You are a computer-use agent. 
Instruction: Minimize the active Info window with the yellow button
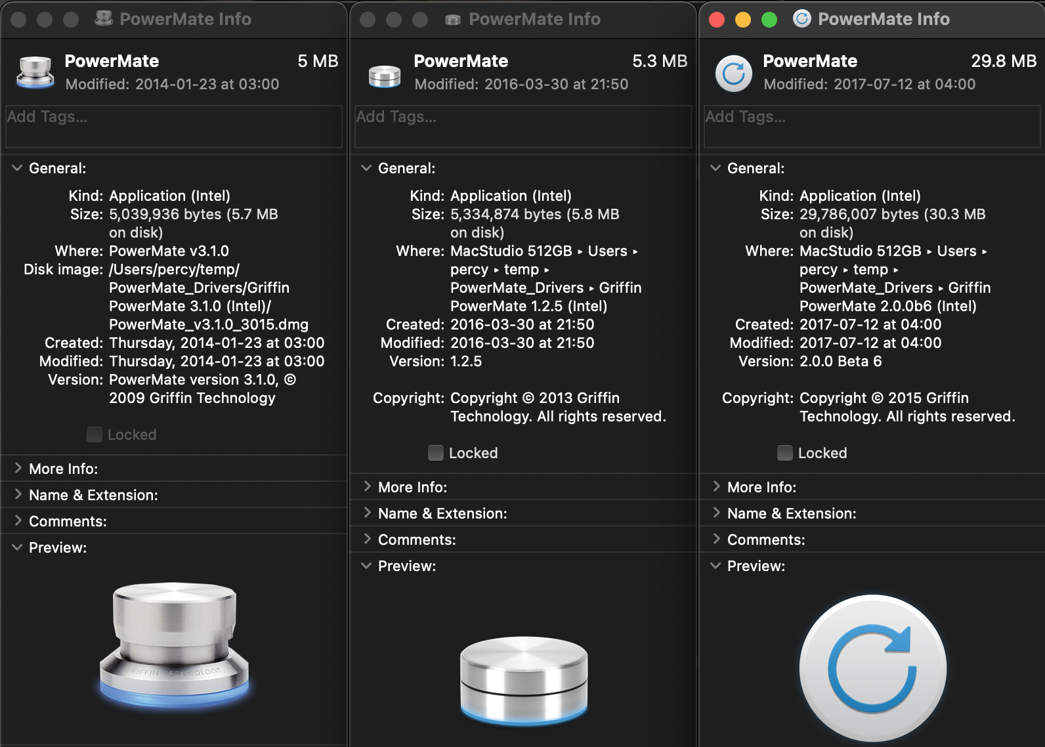(743, 20)
